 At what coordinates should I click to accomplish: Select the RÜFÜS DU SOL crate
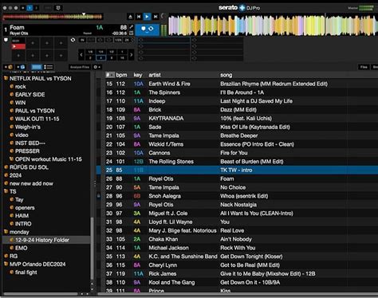tap(29, 167)
